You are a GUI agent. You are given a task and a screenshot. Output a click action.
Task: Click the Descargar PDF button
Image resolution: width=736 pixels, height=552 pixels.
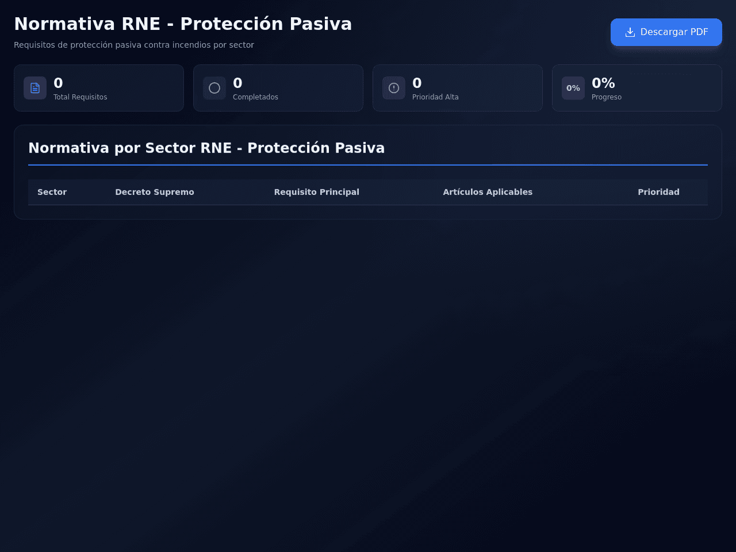tap(666, 32)
